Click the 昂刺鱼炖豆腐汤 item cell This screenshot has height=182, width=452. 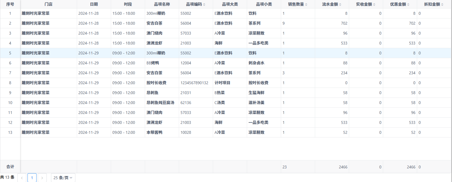pos(160,103)
